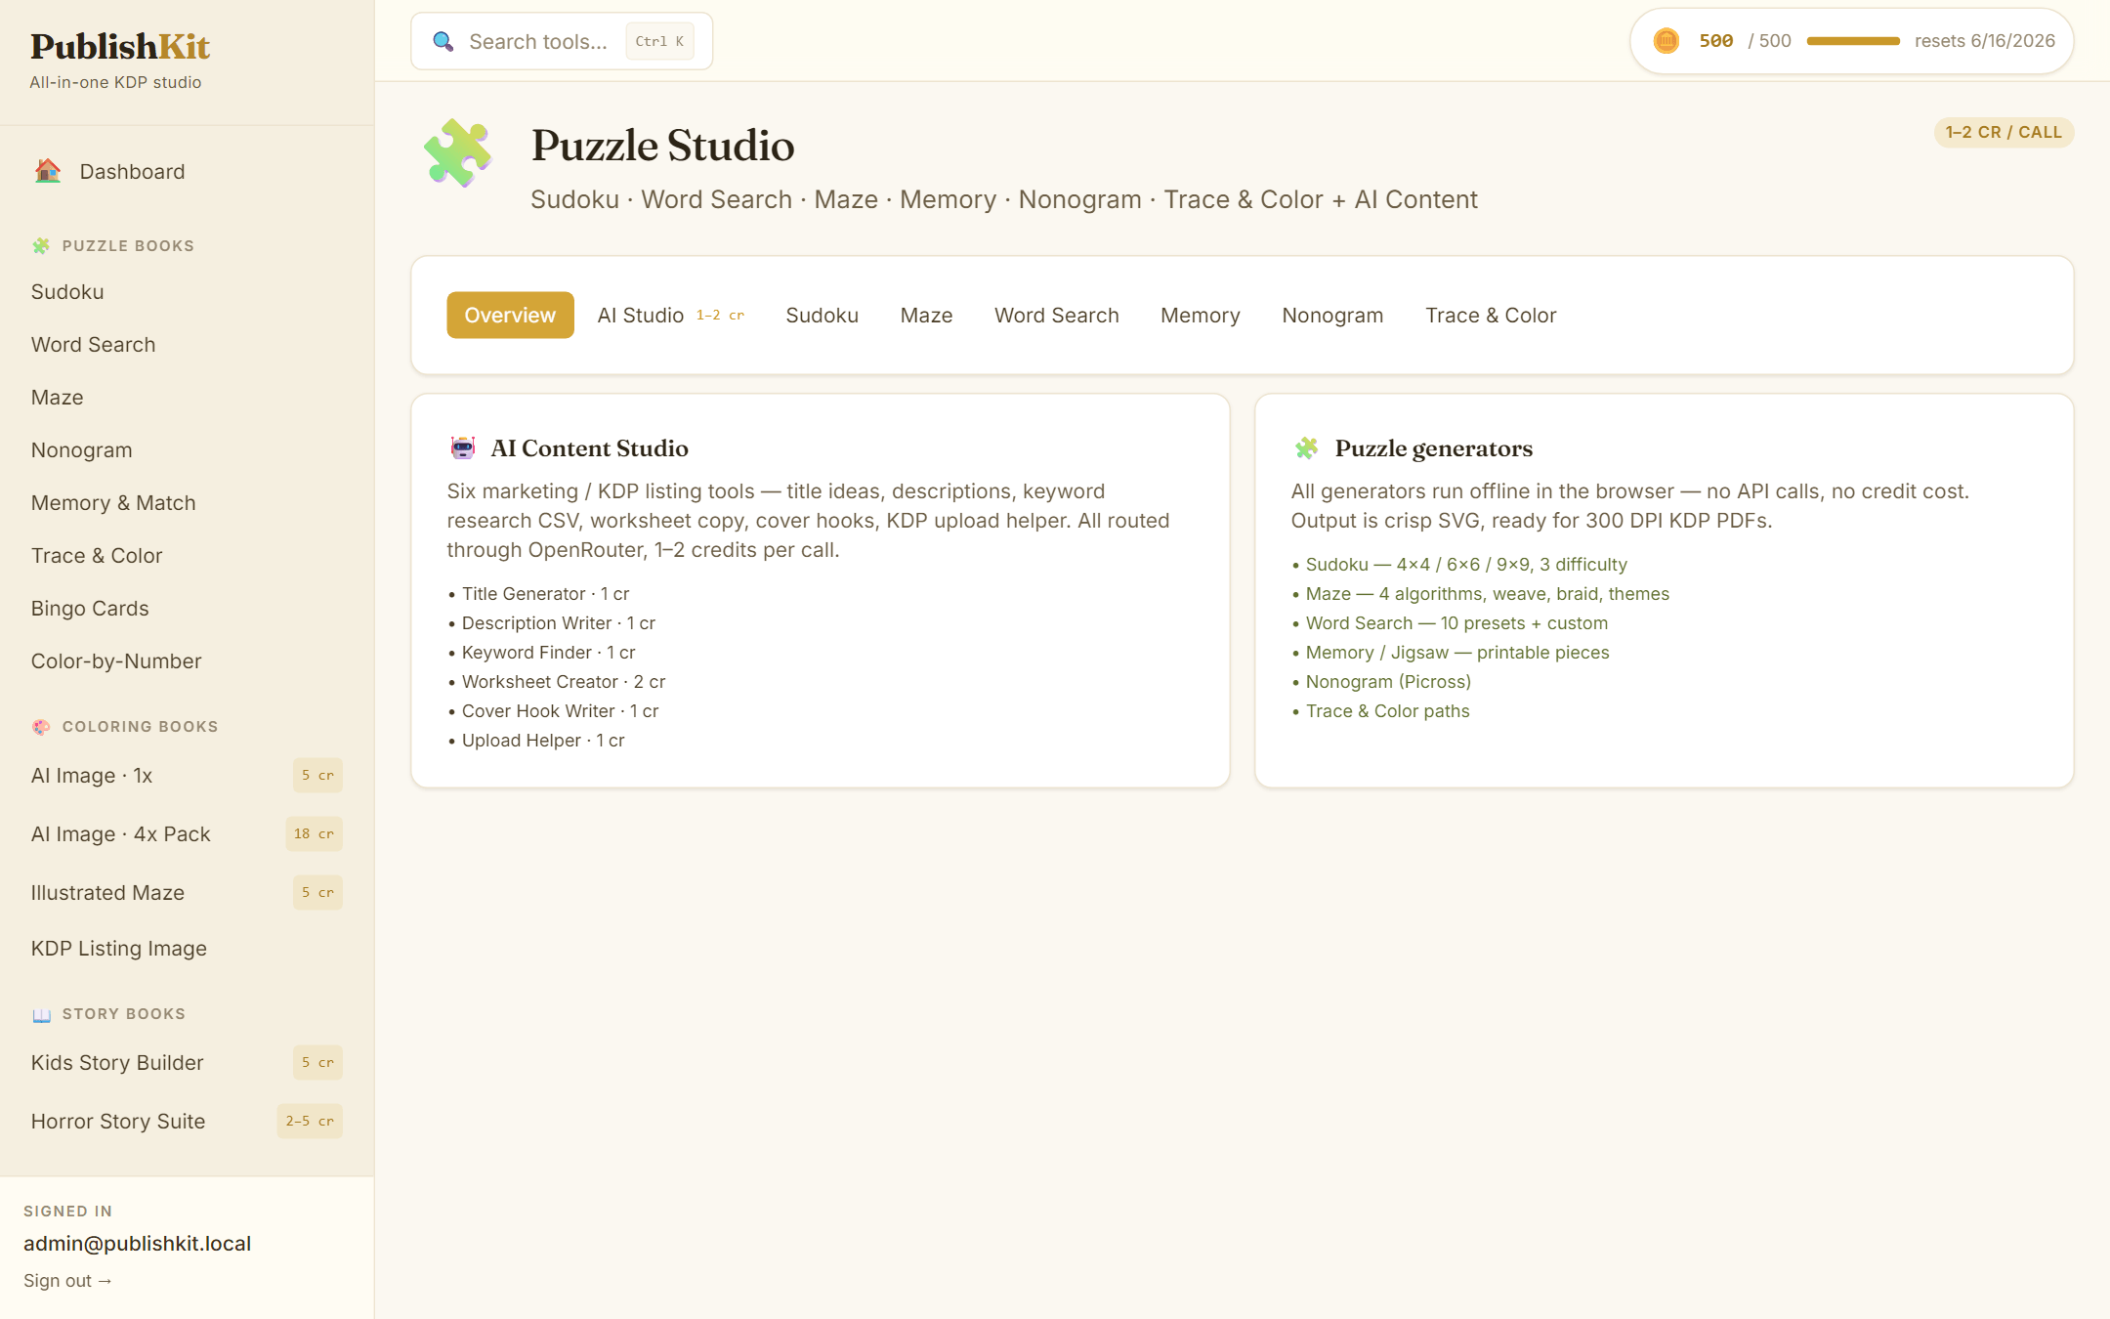Open AI Image · 1x tool
This screenshot has width=2110, height=1319.
187,775
